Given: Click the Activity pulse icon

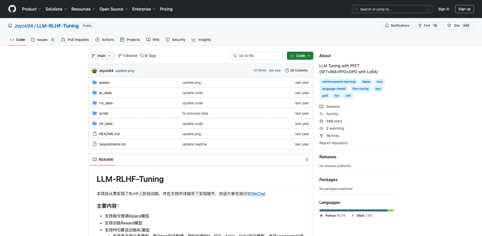Looking at the screenshot, I should 321,114.
